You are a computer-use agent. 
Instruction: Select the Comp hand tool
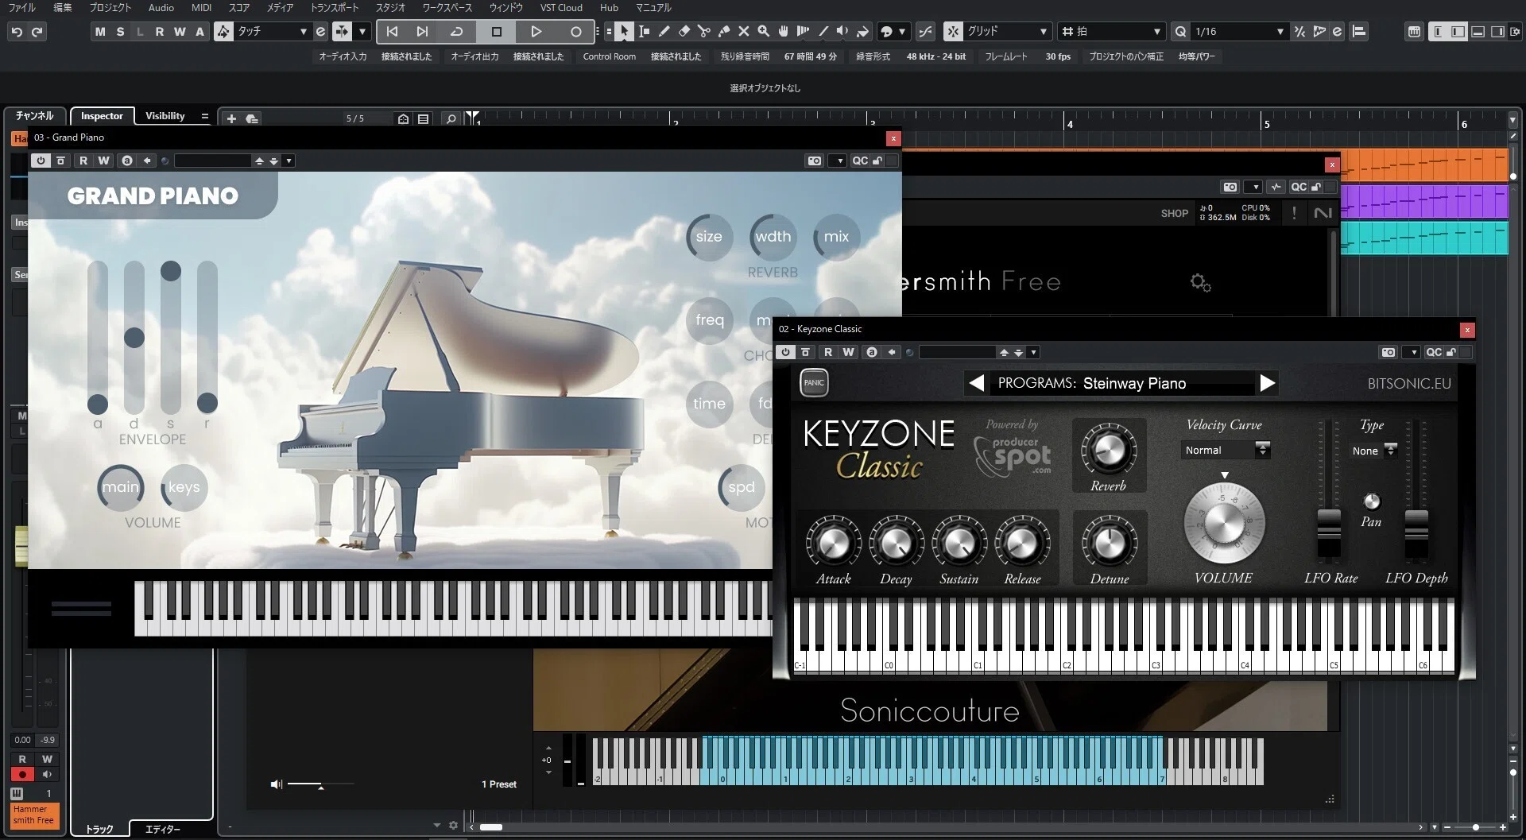783,32
